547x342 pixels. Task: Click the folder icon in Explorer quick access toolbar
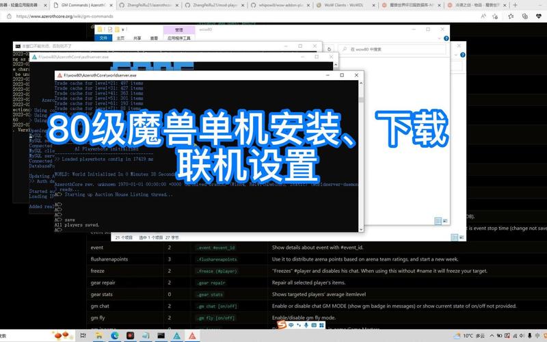(x=100, y=29)
